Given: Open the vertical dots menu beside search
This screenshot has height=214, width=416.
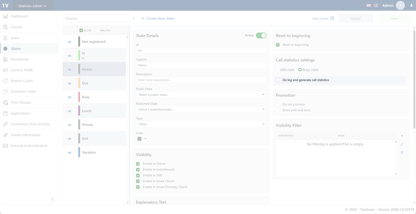Looking at the screenshot, I should coord(134,18).
